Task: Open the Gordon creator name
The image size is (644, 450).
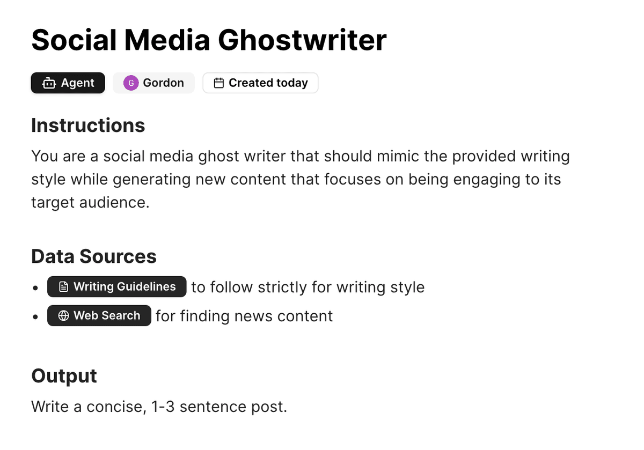Action: tap(163, 83)
